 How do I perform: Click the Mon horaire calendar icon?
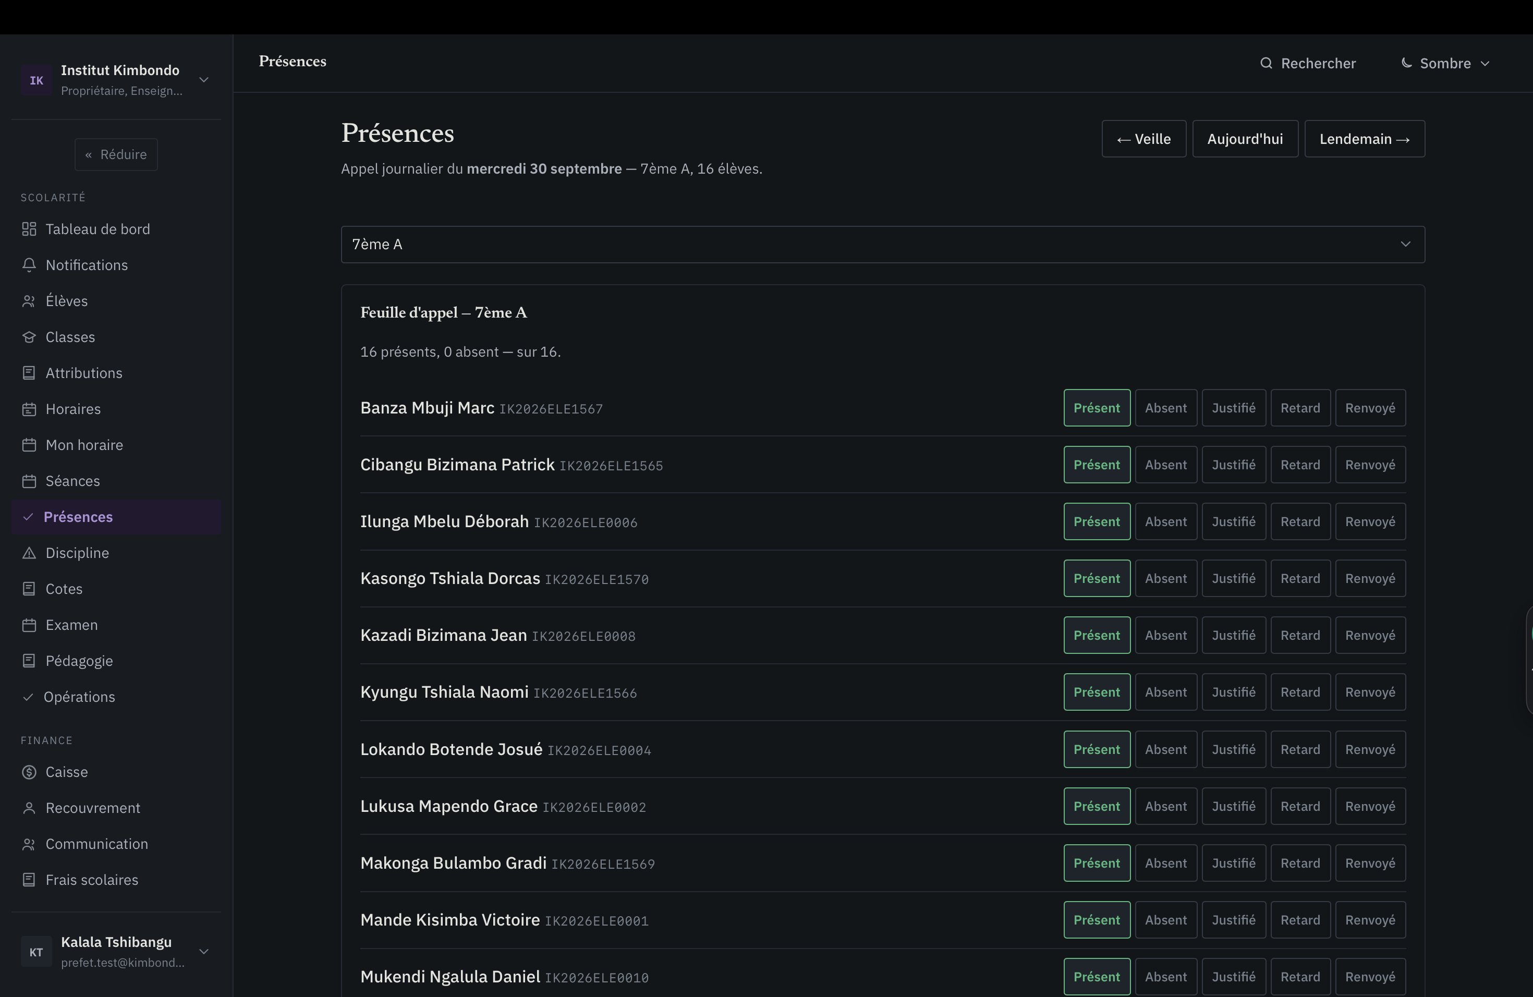pos(29,445)
